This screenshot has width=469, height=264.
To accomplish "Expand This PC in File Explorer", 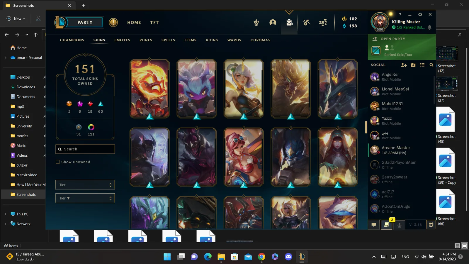I will pos(5,214).
